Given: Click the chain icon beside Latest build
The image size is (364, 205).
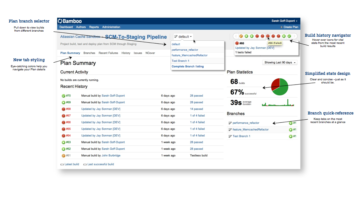Looking at the screenshot, I should (x=62, y=164).
